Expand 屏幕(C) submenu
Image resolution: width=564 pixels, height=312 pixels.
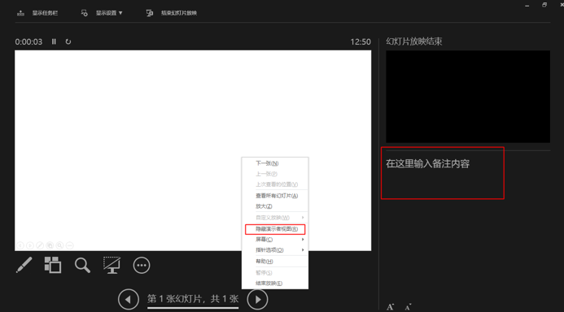coord(275,240)
